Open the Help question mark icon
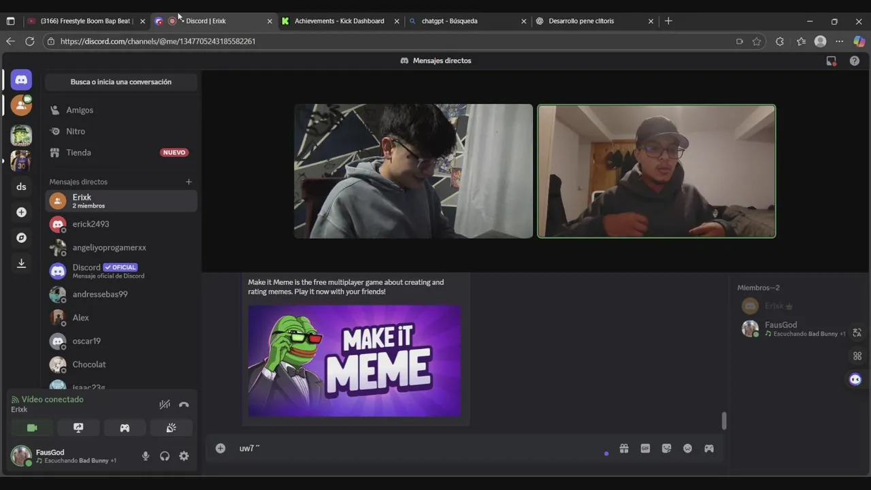 (x=855, y=61)
